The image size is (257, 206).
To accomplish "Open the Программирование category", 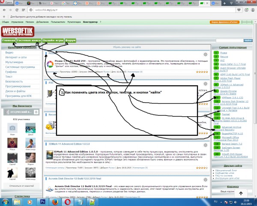I will (18, 86).
